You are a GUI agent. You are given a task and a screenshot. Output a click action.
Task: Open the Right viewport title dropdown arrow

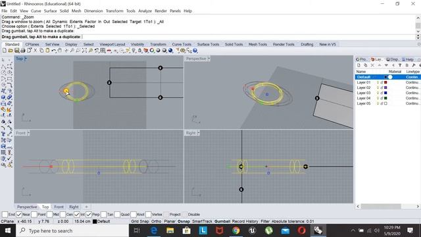click(x=198, y=133)
